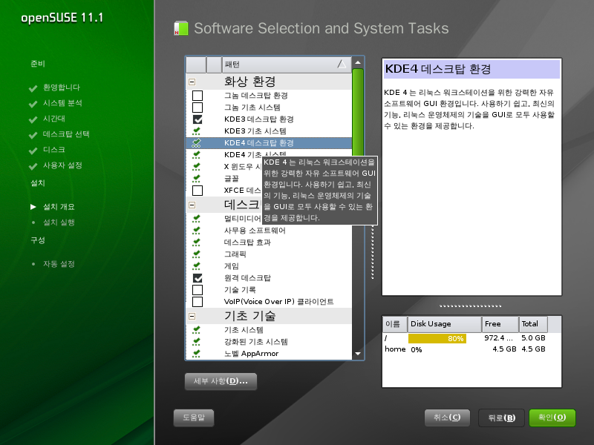
Task: Collapse the 데스크… group above 멀티미디어
Action: tap(192, 205)
